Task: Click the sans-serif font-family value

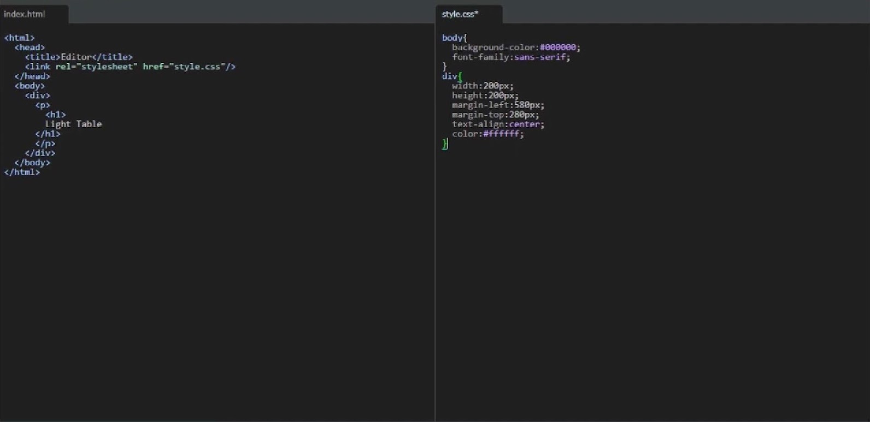Action: (539, 57)
